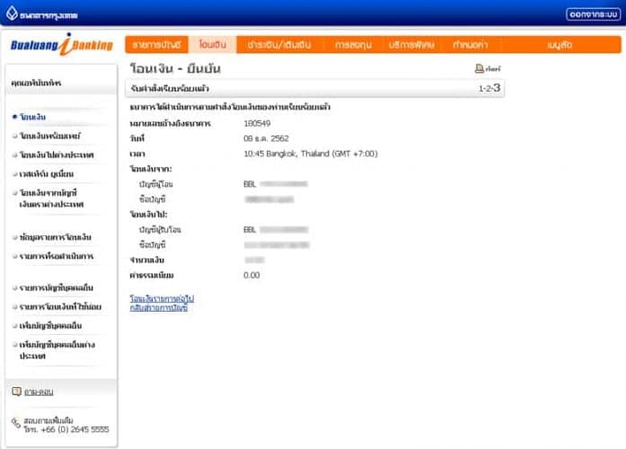Screen dimensions: 626x449
Task: Click the Bualuang iBanking logo
Action: tap(61, 45)
